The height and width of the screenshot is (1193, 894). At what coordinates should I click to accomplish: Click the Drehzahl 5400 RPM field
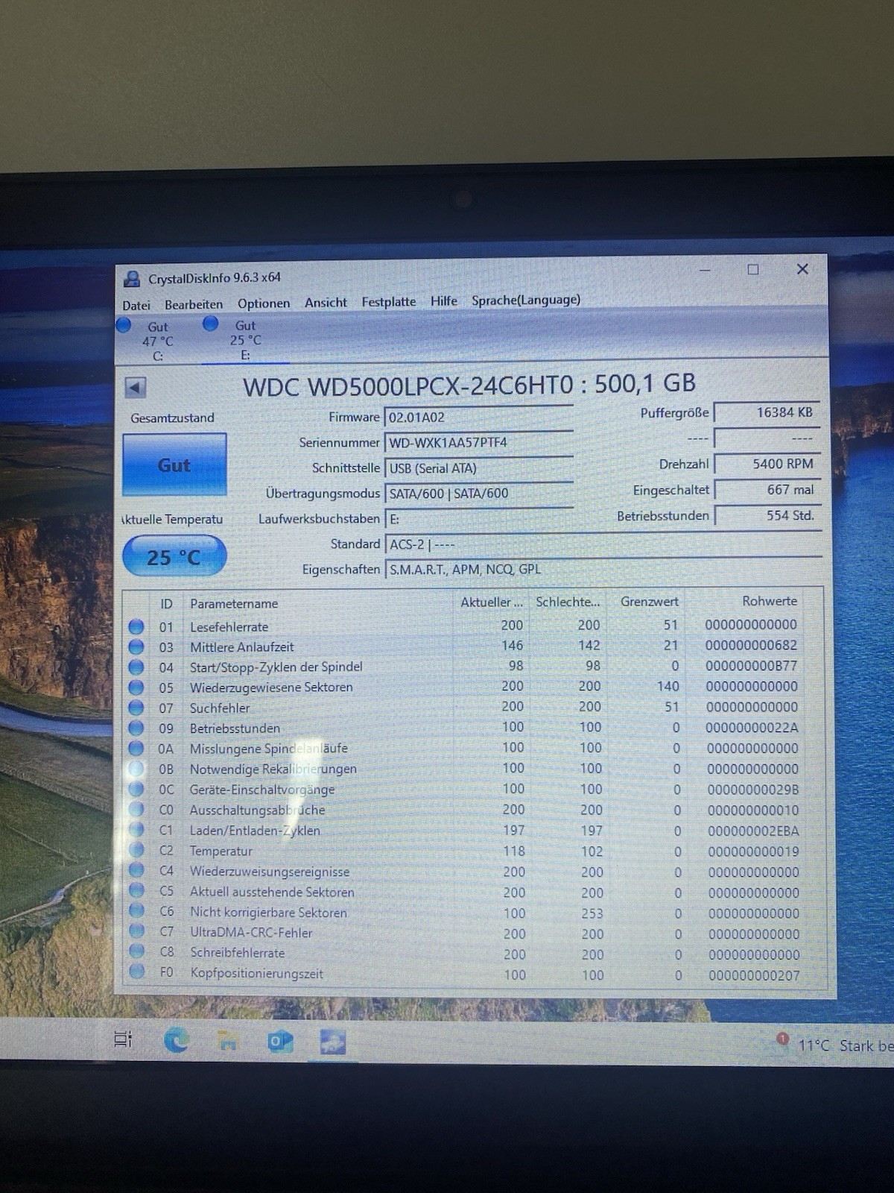pyautogui.click(x=767, y=464)
